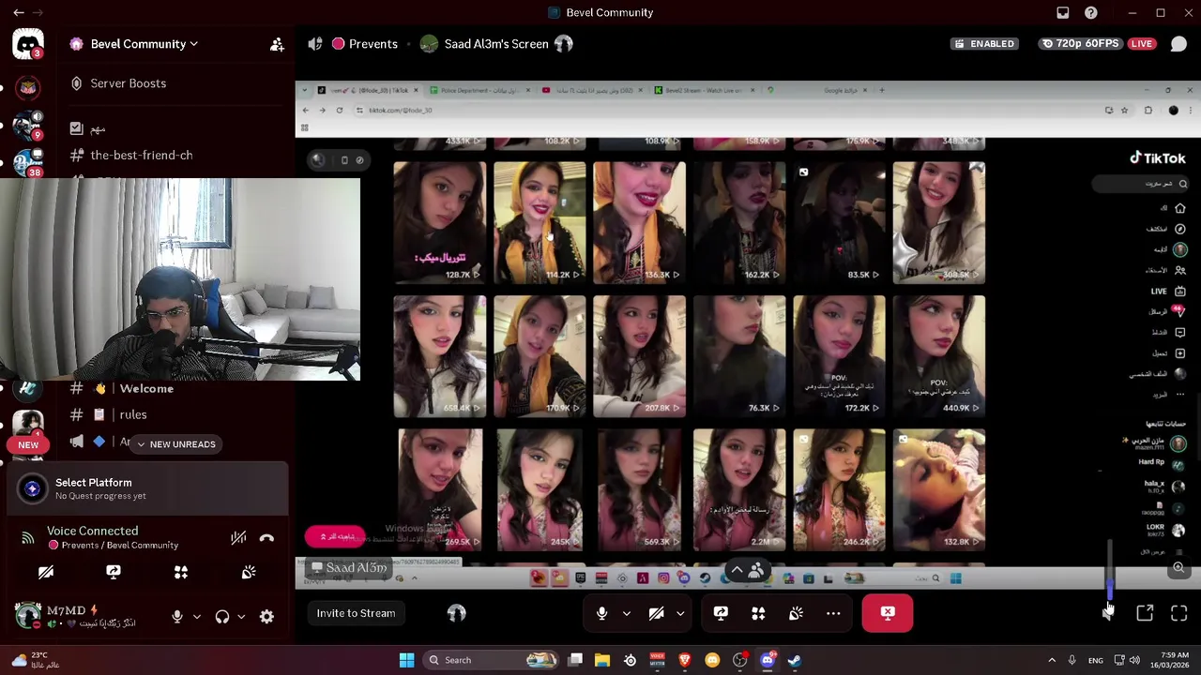Select the third server icon showing badge 9
Screen dimensions: 1201x675
click(x=27, y=125)
